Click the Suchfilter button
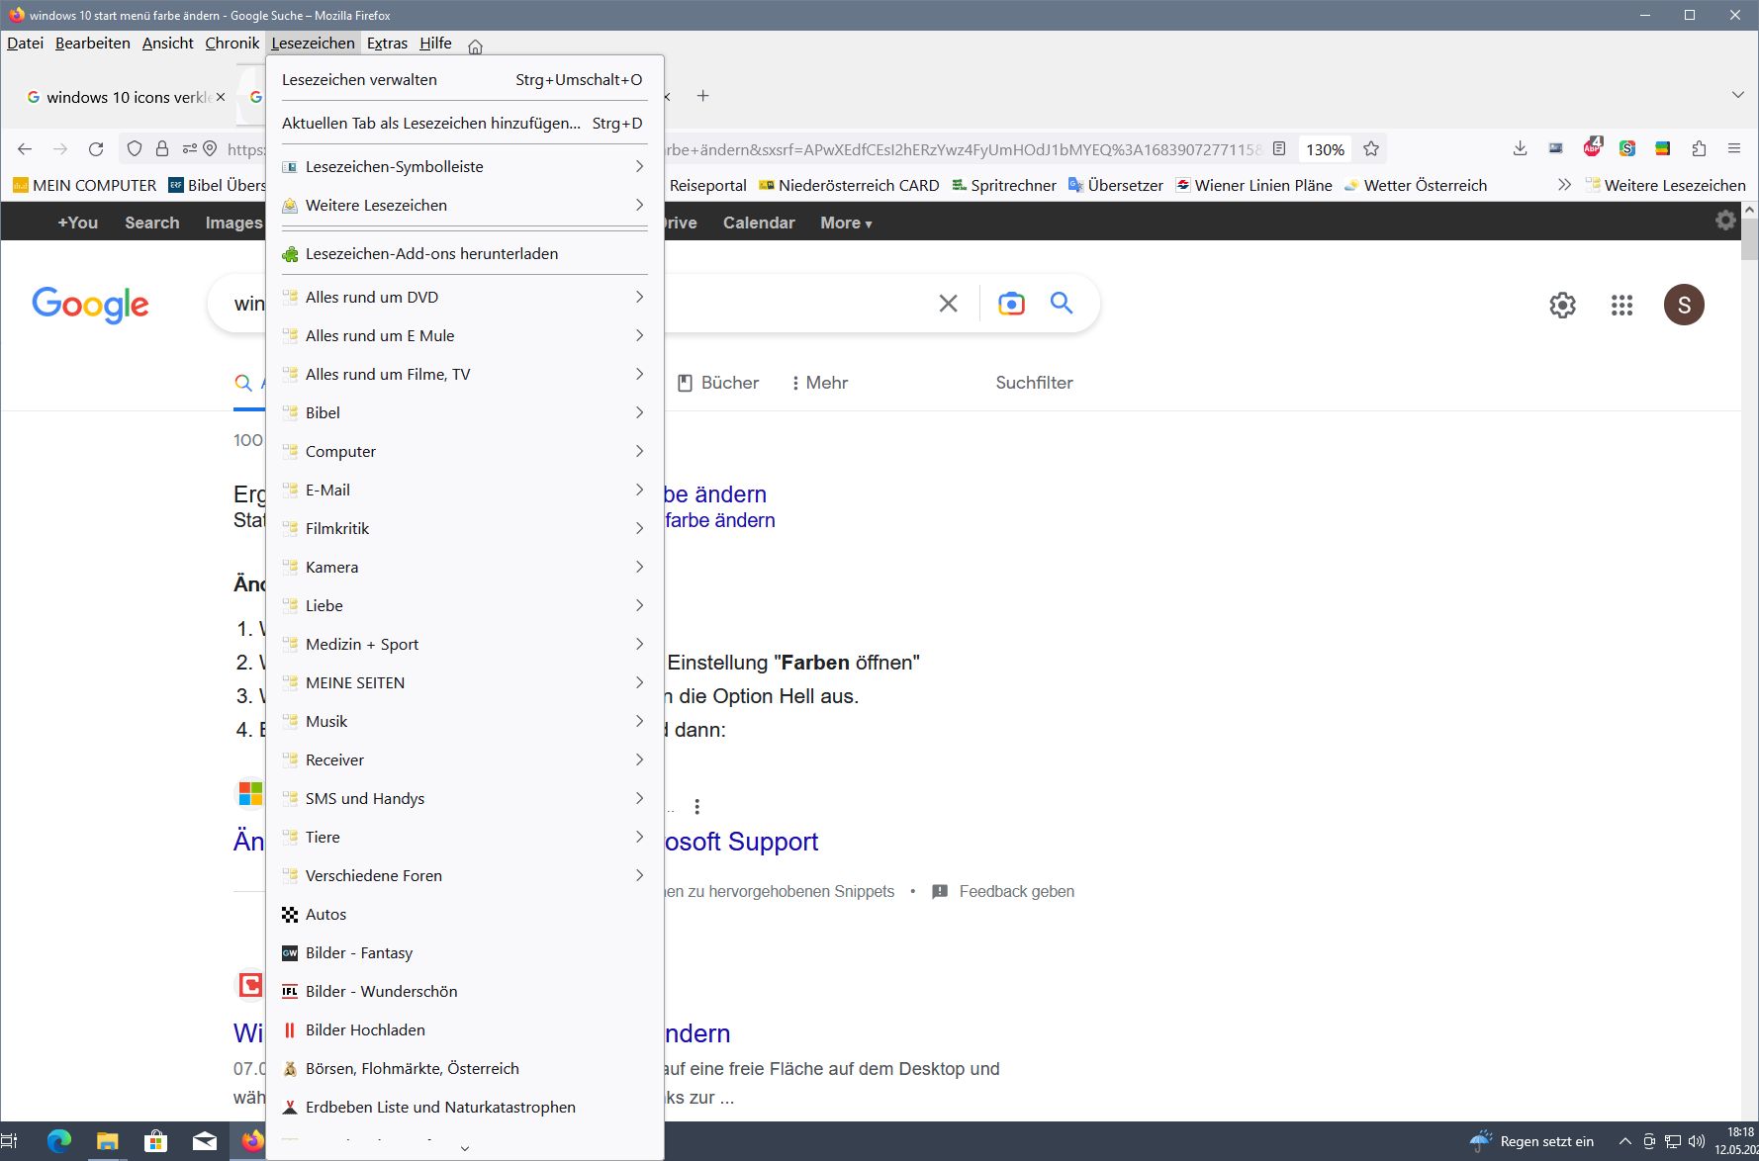 pyautogui.click(x=1034, y=383)
